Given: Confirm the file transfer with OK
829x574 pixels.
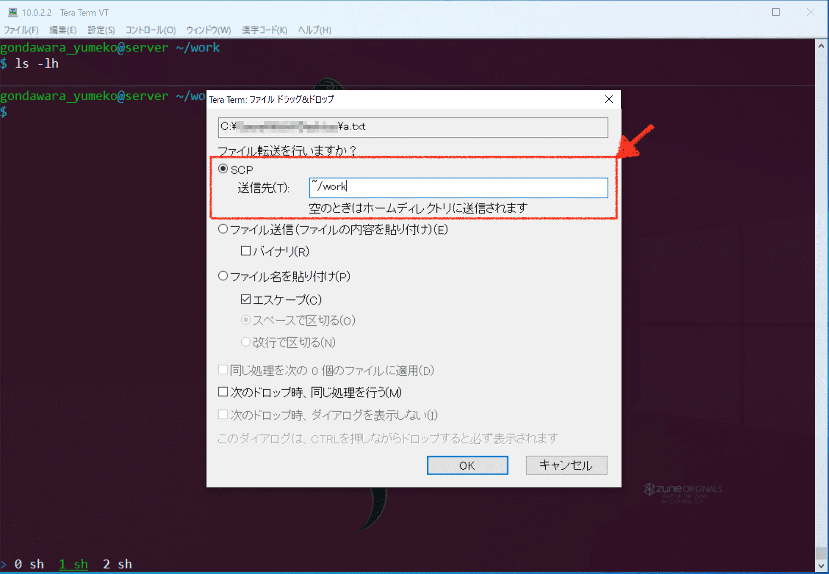Looking at the screenshot, I should 467,465.
